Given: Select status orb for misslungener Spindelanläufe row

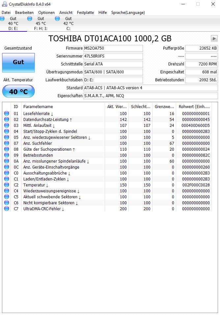Looking at the screenshot, I should click(x=7, y=161).
